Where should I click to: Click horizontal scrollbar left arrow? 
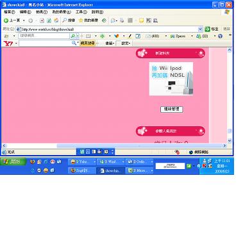4,145
